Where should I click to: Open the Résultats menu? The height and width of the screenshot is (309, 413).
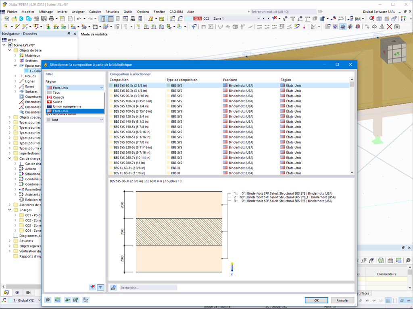[112, 12]
